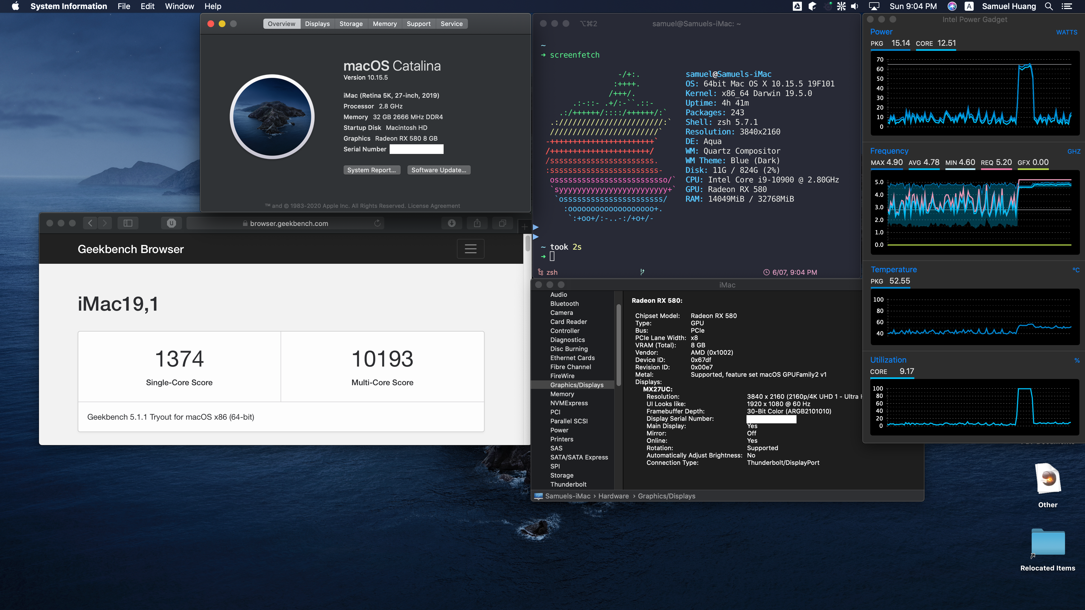Click the Google Drive menu bar icon
The width and height of the screenshot is (1085, 610).
[x=797, y=6]
